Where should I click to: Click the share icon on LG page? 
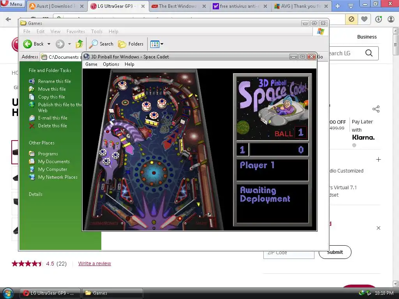pyautogui.click(x=376, y=109)
